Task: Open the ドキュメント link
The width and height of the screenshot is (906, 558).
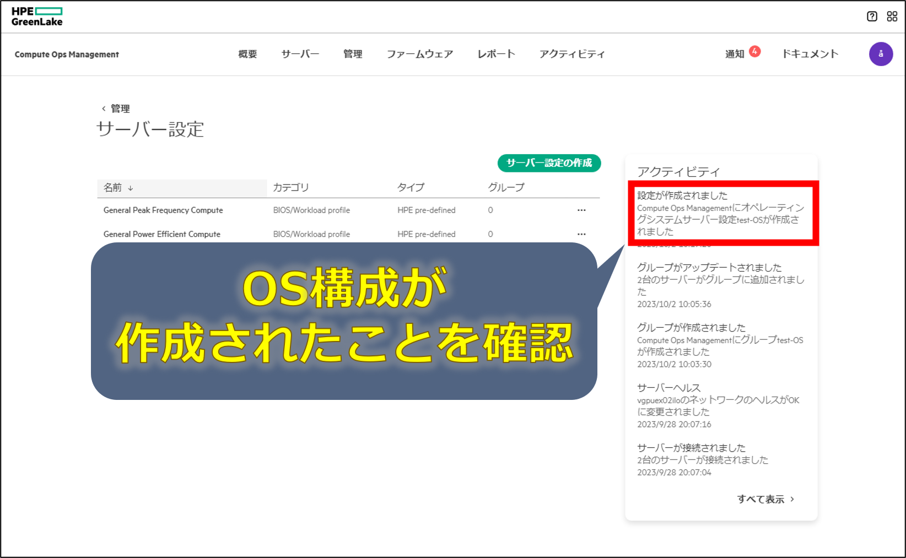Action: point(810,54)
